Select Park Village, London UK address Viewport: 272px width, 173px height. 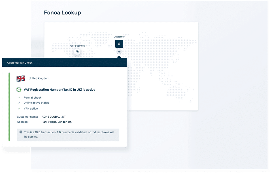point(57,122)
